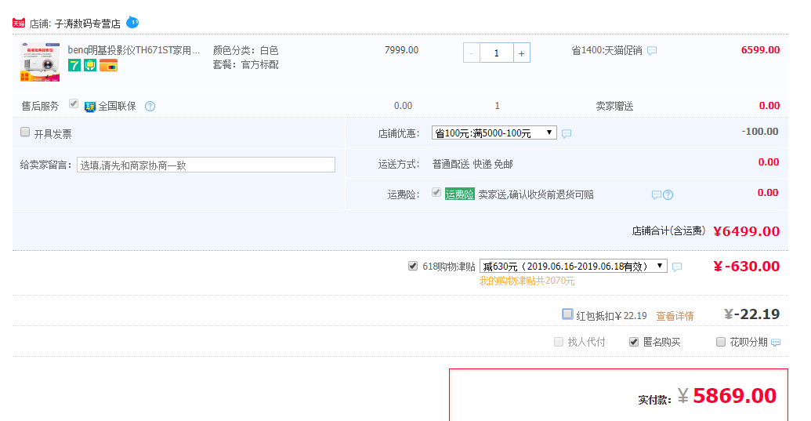The width and height of the screenshot is (811, 421).
Task: Click 套餐：官方标配 option text
Action: point(246,64)
